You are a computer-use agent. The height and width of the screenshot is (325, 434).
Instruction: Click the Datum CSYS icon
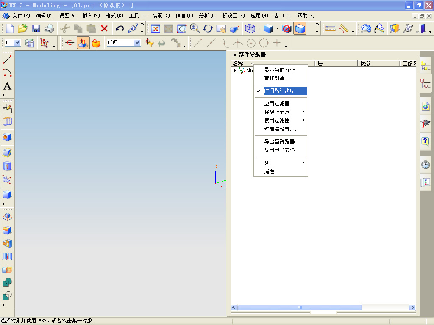[7, 179]
